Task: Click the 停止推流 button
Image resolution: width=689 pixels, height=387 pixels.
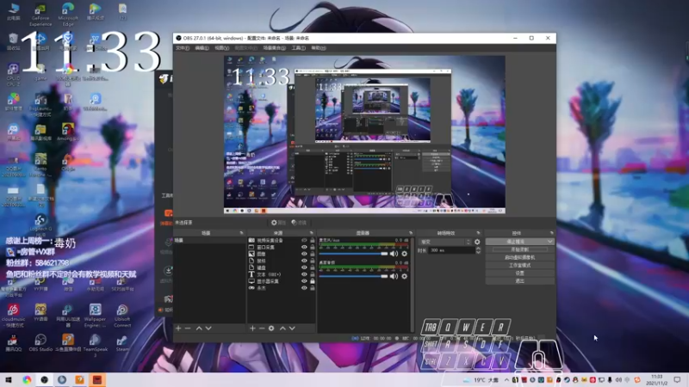Action: tap(516, 242)
